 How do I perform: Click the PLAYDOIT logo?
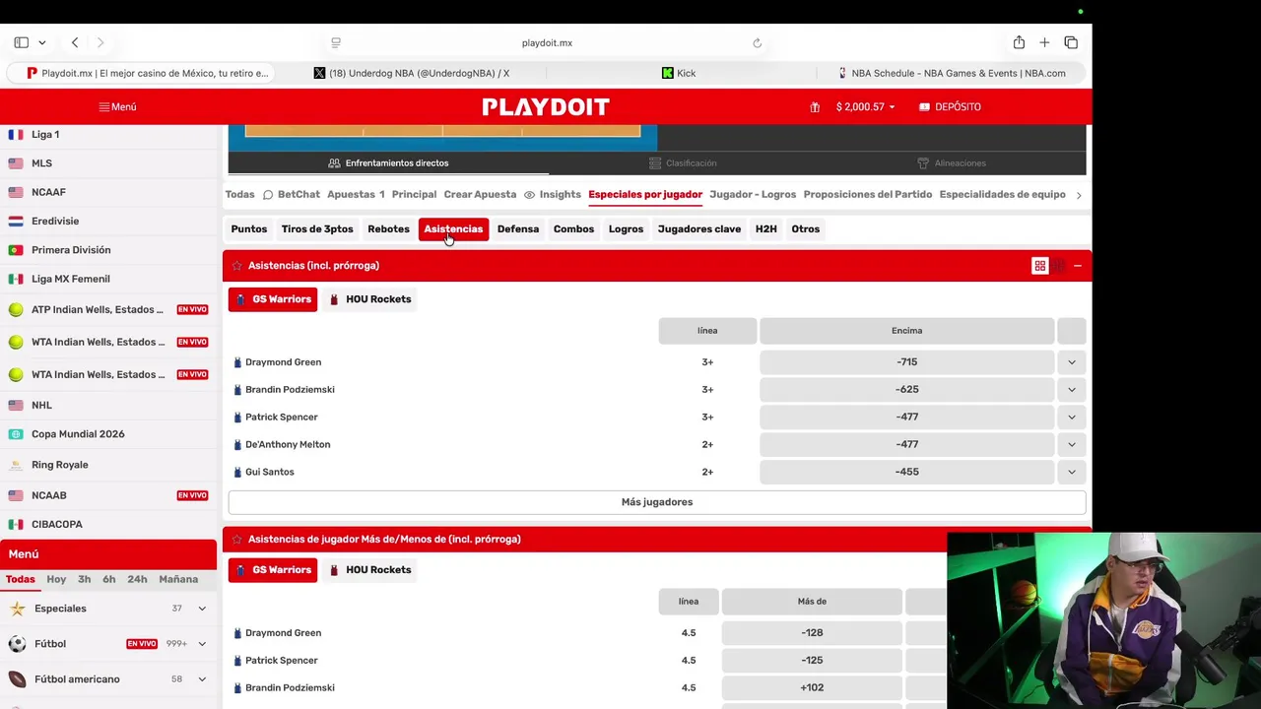click(x=546, y=106)
